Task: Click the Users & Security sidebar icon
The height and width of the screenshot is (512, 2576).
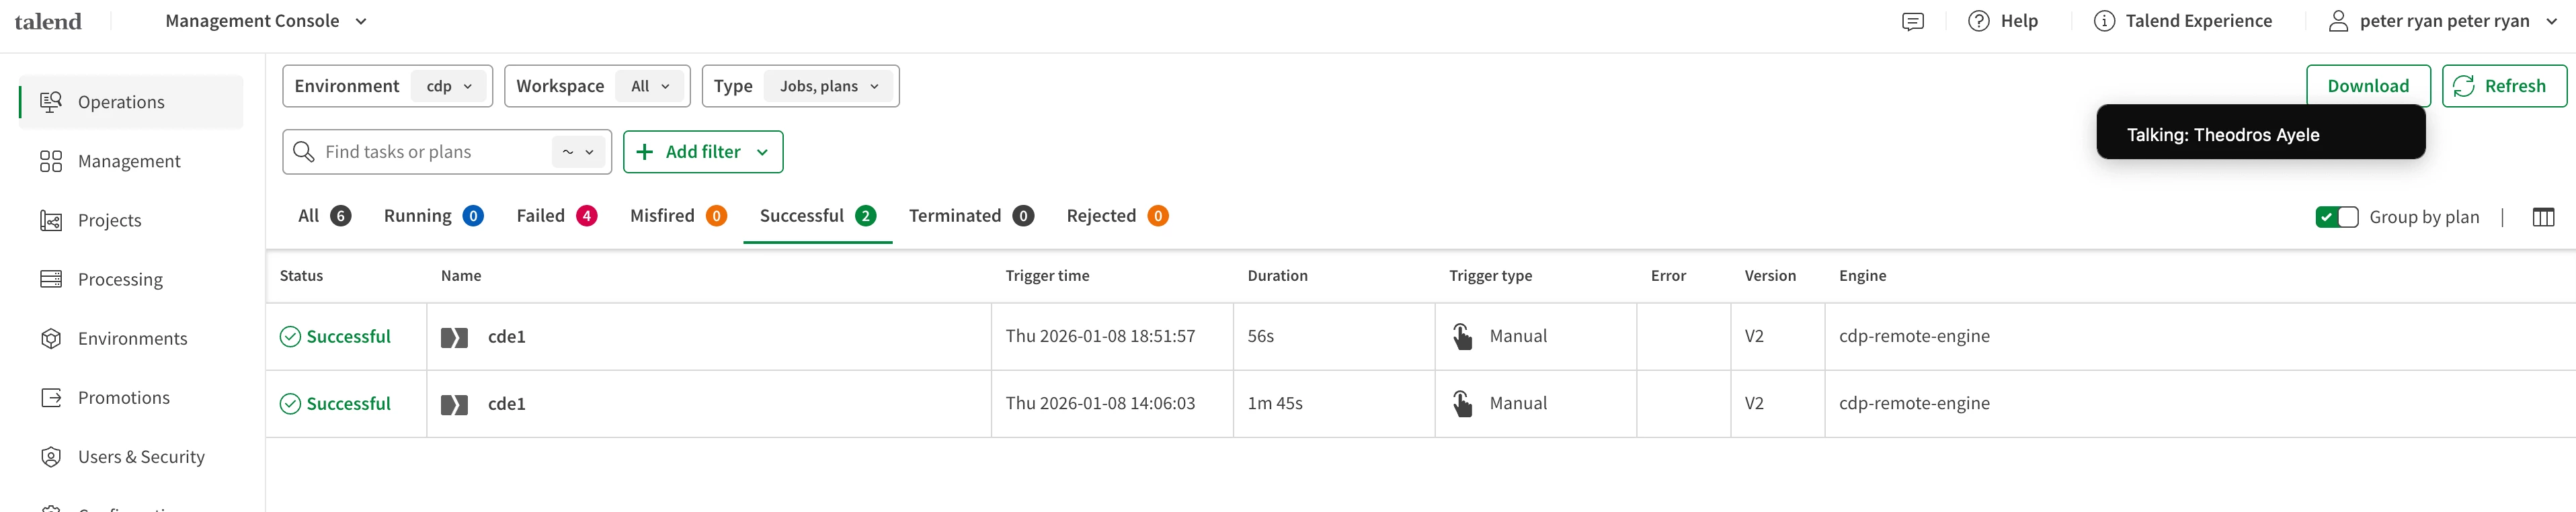Action: (x=51, y=457)
